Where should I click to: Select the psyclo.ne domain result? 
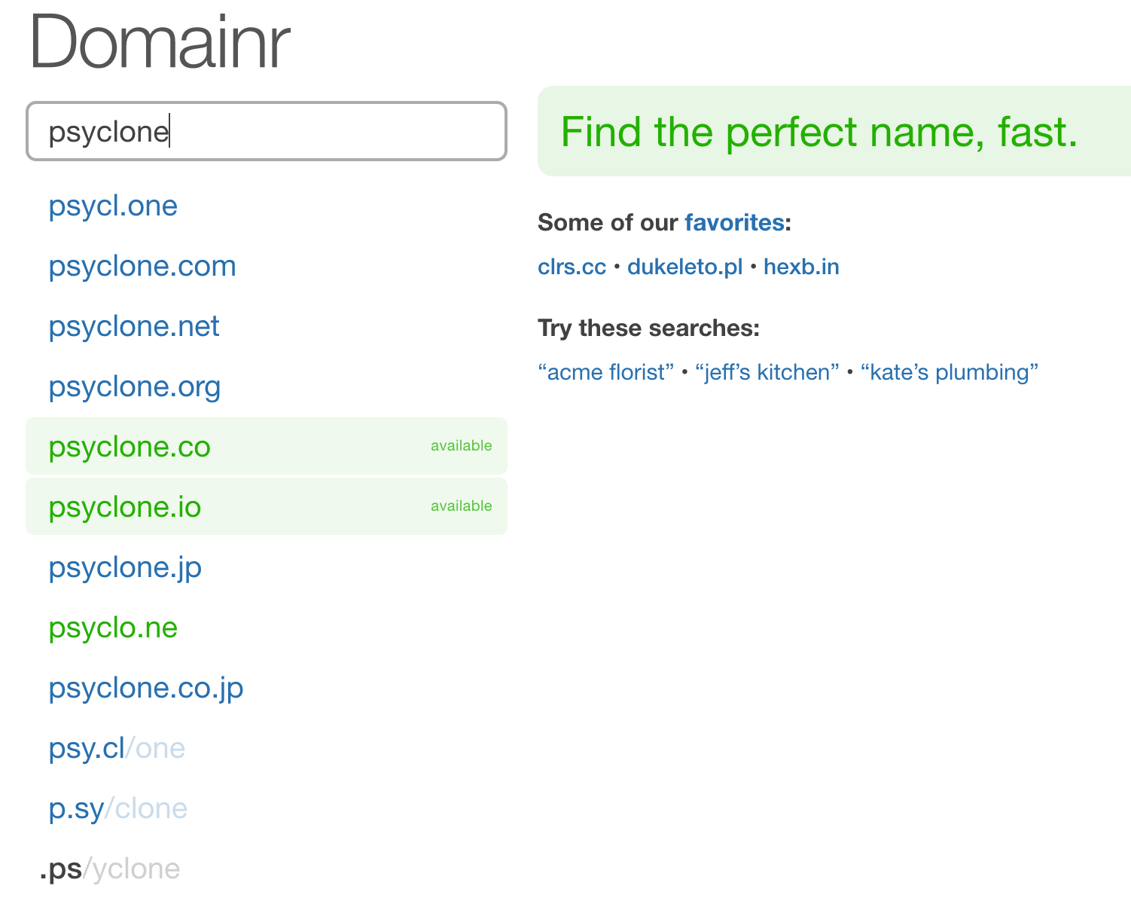point(113,628)
